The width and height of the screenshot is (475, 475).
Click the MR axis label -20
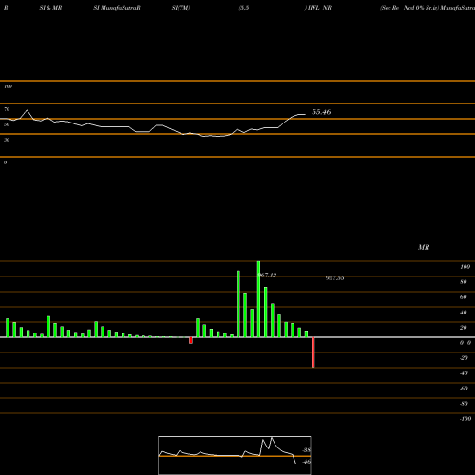pos(464,358)
